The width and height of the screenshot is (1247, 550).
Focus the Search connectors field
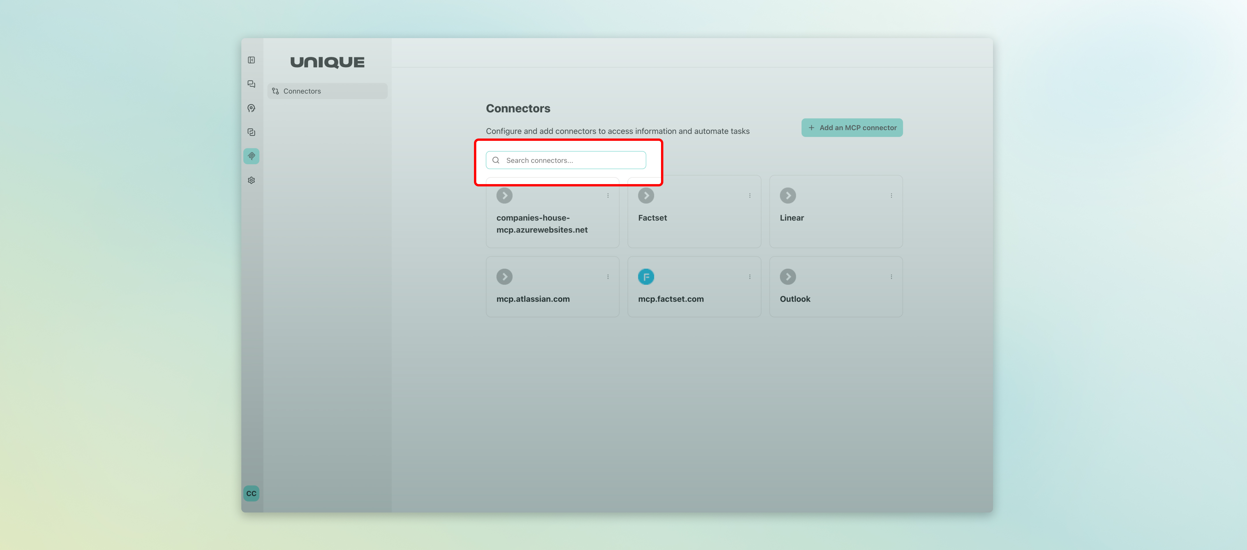pos(566,160)
